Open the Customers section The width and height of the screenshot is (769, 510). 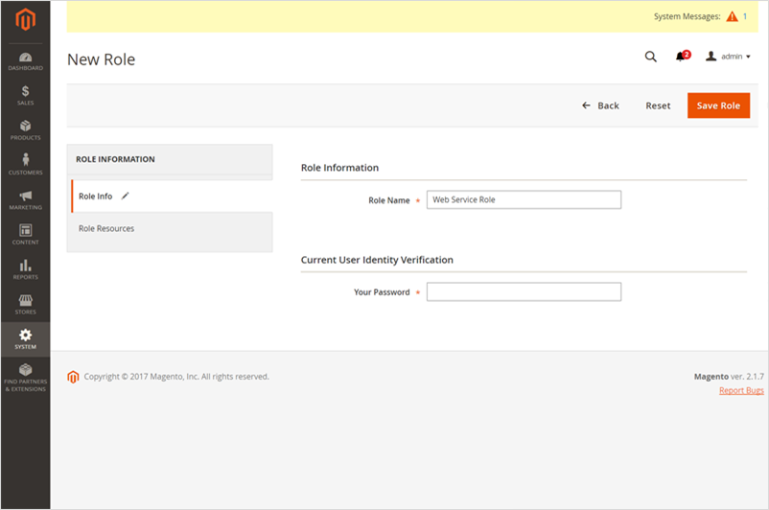25,165
